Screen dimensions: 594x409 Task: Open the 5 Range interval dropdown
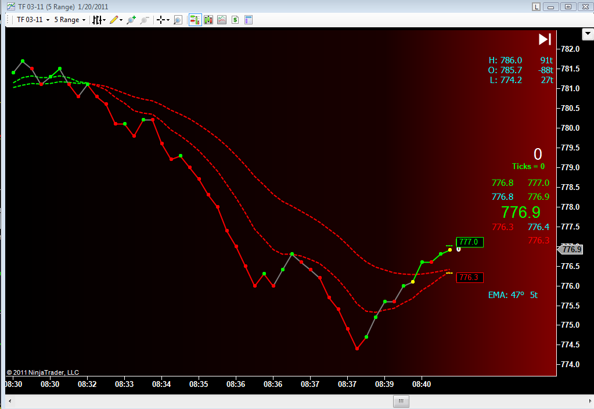click(70, 20)
